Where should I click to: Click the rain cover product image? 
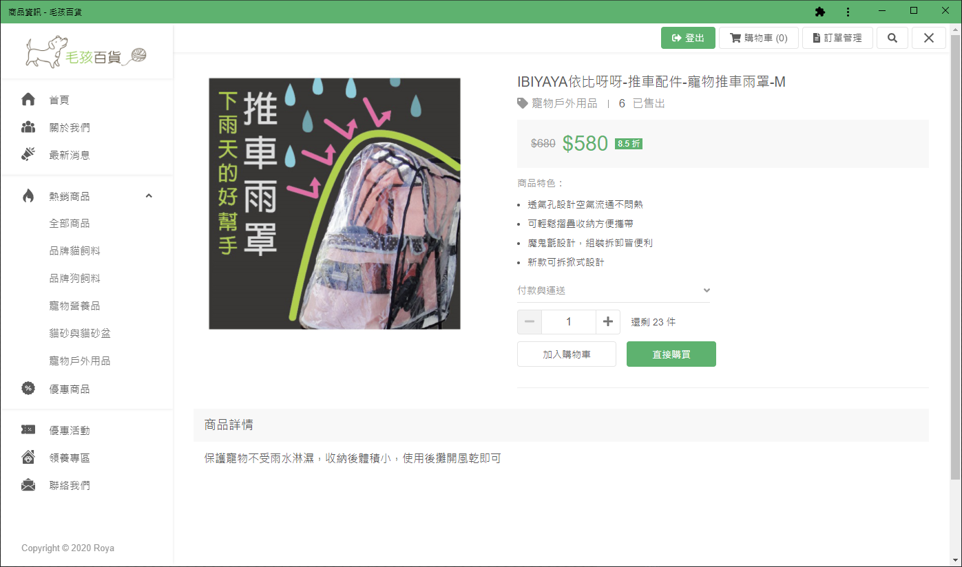[335, 204]
